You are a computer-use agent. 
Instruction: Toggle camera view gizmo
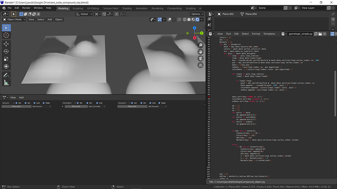(201, 58)
